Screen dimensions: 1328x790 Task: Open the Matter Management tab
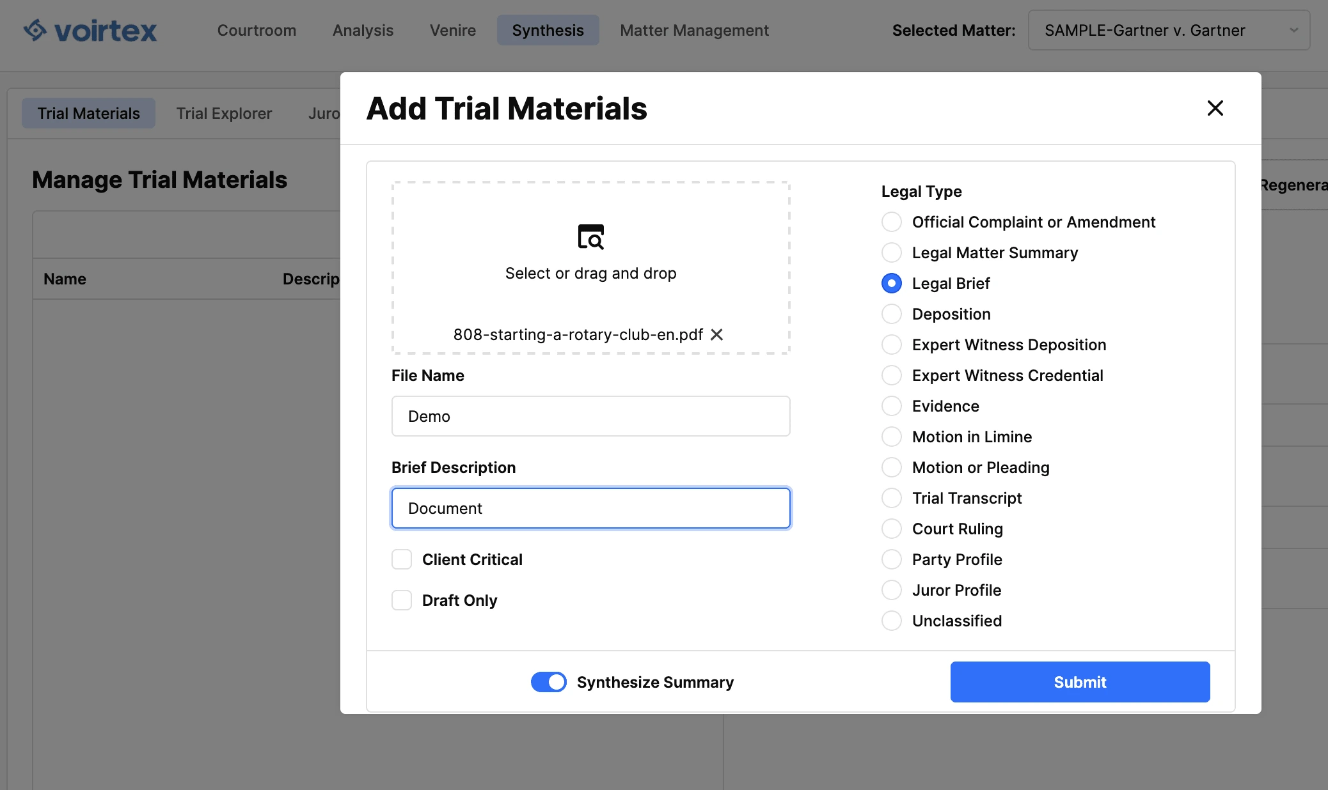694,30
